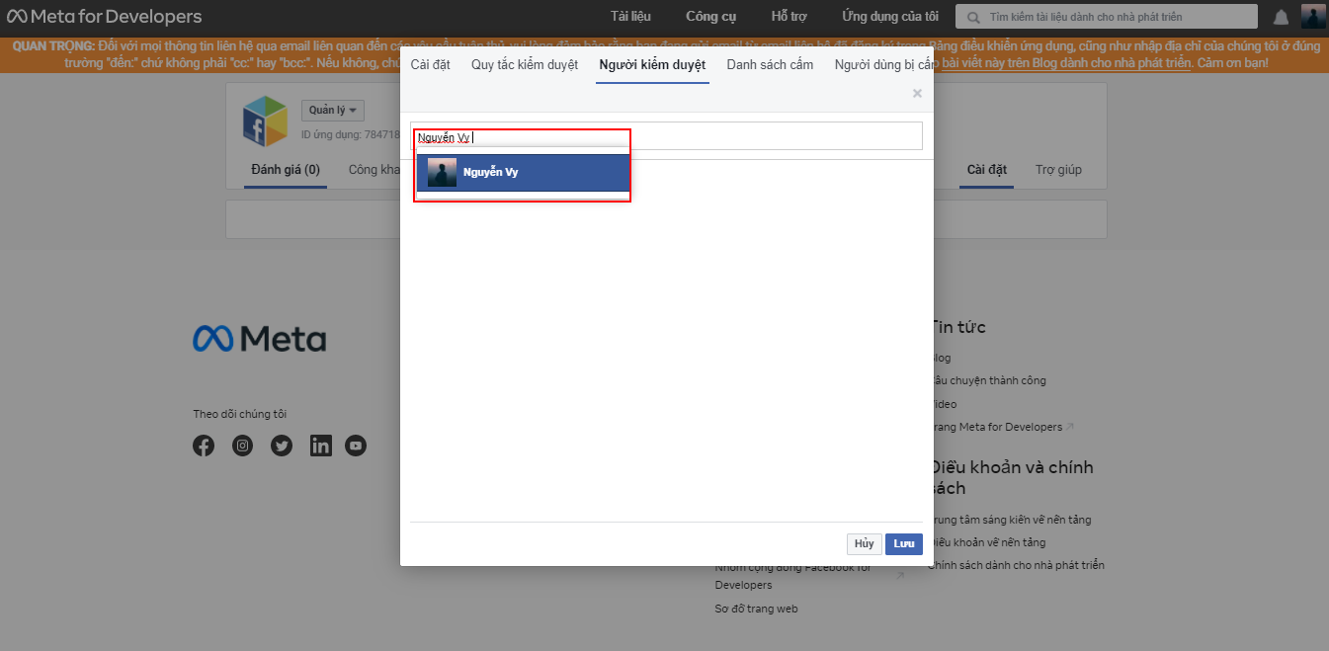
Task: Open the LinkedIn social icon in footer
Action: [320, 446]
